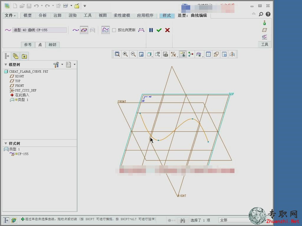Click the Close window folder icon

point(77,6)
